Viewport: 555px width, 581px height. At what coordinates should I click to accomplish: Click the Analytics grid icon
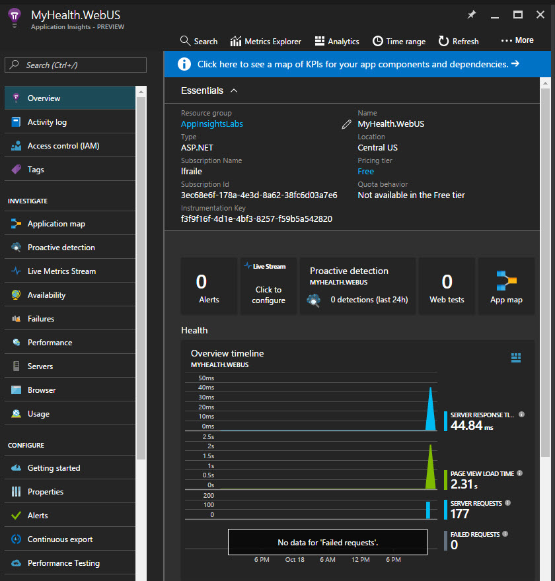click(x=320, y=41)
